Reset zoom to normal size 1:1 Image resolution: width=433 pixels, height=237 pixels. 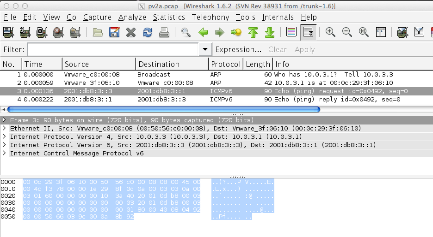364,32
